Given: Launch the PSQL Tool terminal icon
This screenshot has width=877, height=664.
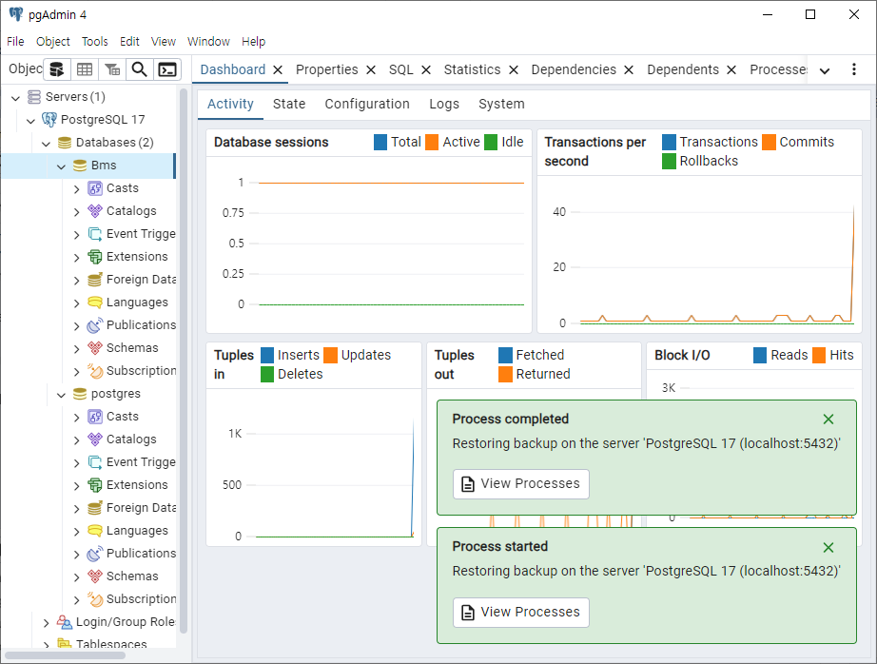Looking at the screenshot, I should tap(167, 69).
